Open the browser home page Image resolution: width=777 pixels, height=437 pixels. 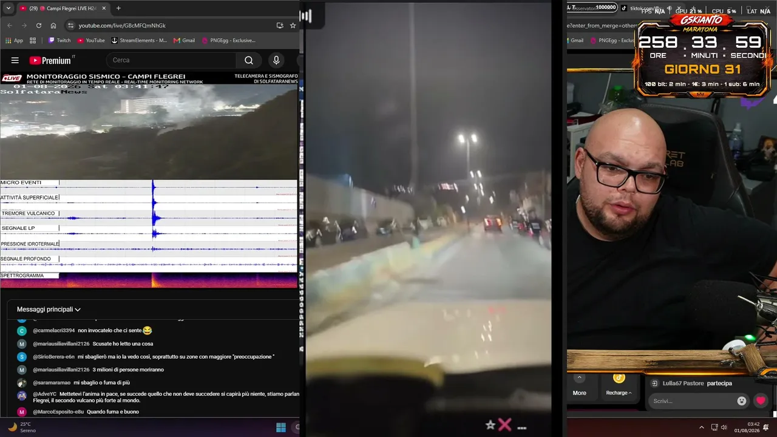pyautogui.click(x=53, y=25)
